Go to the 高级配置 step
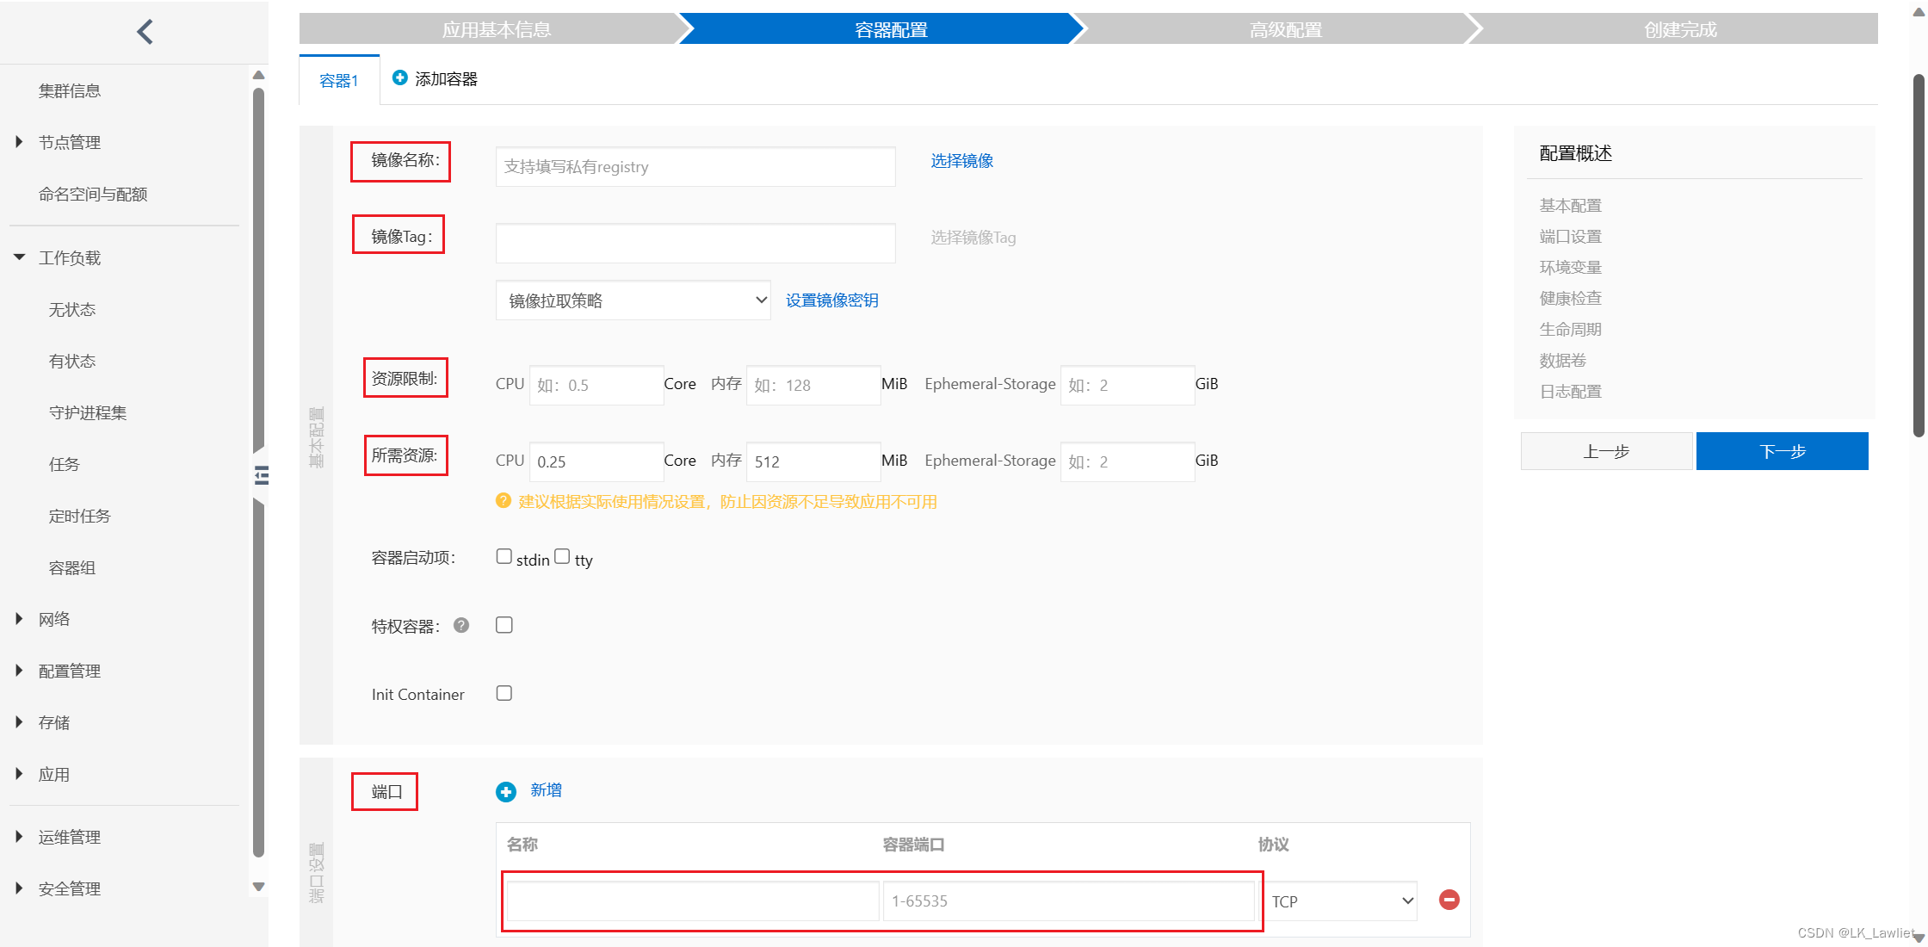The height and width of the screenshot is (947, 1928). tap(1286, 29)
